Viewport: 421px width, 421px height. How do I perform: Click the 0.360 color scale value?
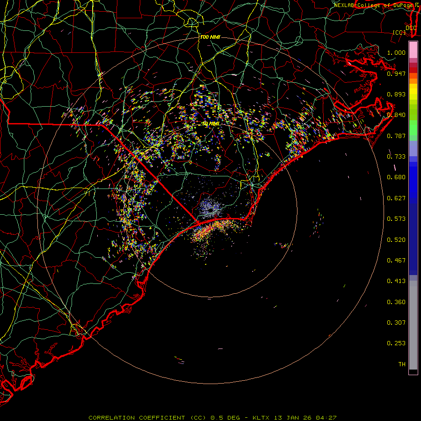tap(396, 302)
